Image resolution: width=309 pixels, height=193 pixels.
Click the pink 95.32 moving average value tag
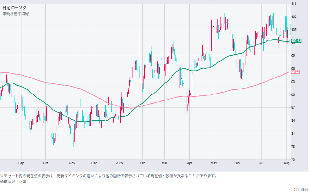click(295, 72)
